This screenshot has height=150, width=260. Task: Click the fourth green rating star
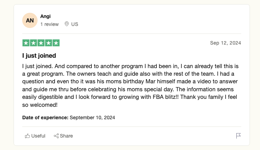[x=49, y=43]
